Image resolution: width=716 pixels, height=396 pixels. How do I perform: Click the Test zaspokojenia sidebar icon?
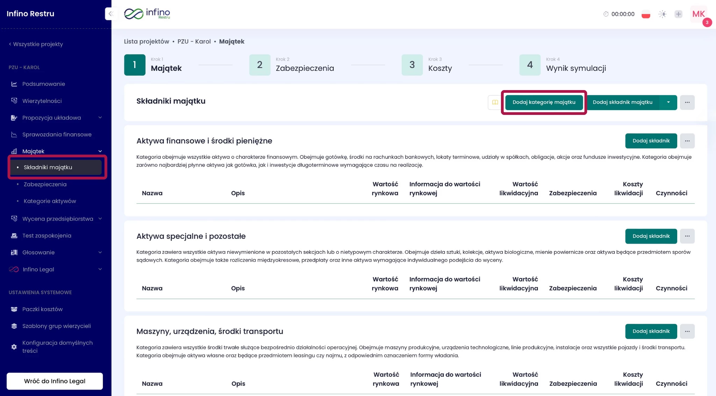click(14, 236)
